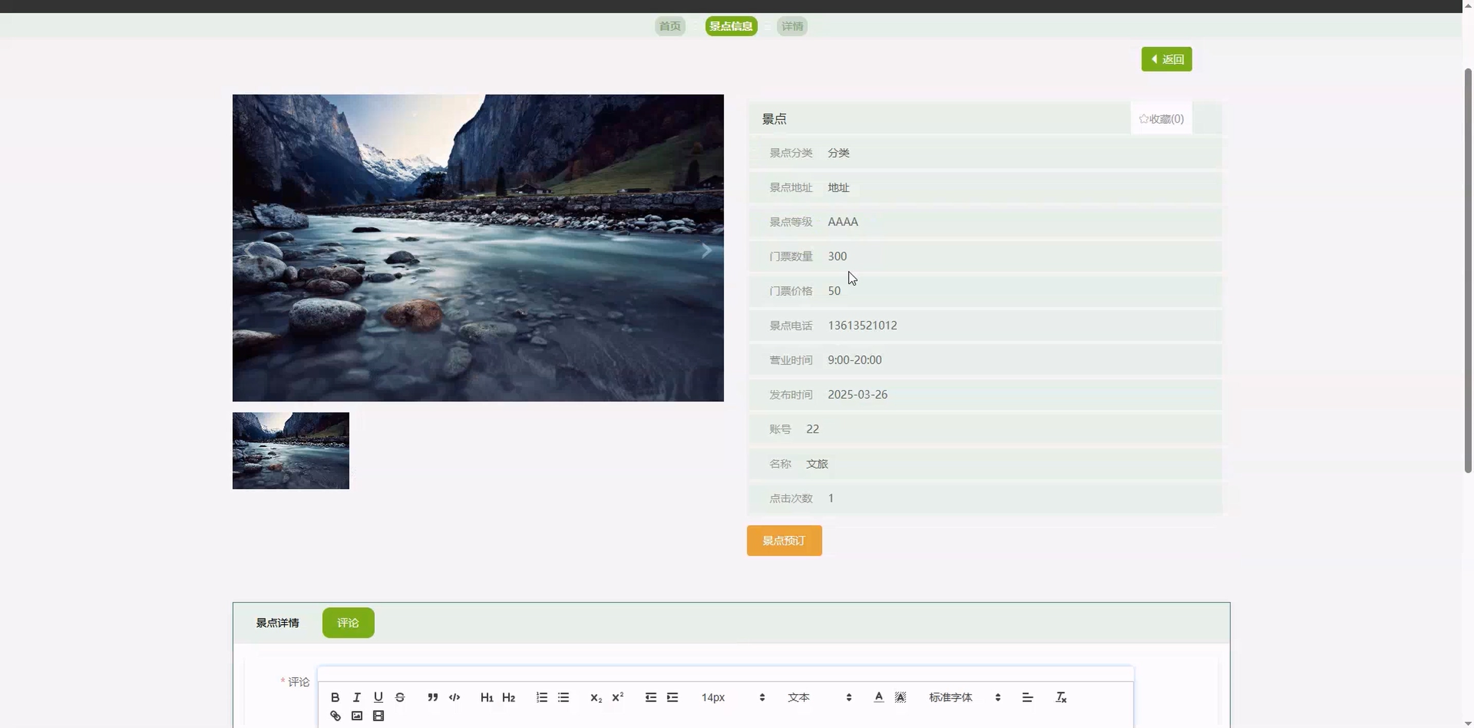The image size is (1474, 728).
Task: Click the 返回 back button
Action: (x=1166, y=60)
